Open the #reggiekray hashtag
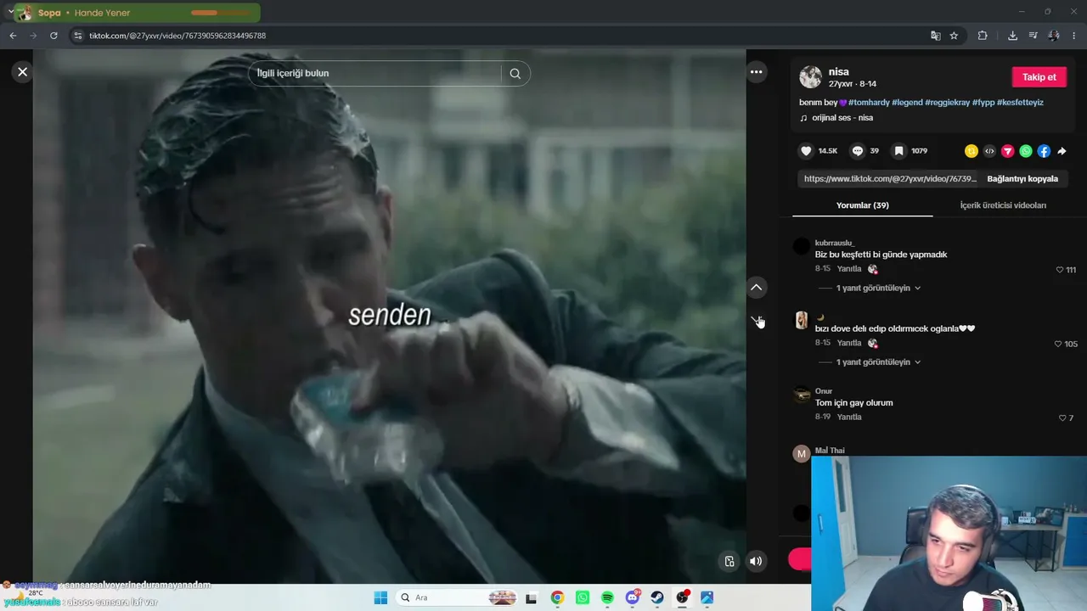 point(947,103)
